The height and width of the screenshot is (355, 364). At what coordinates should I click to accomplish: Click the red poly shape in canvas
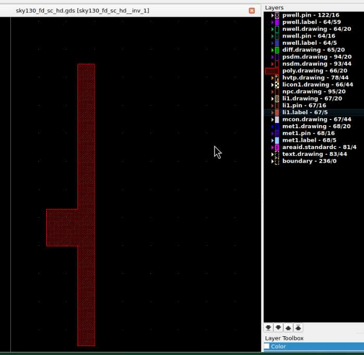[x=86, y=156]
